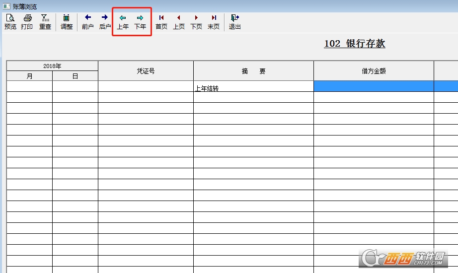Go to 前户 previous account

click(x=87, y=22)
